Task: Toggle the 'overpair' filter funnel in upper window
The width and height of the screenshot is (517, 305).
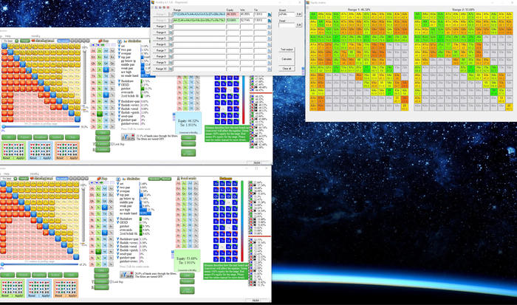Action: click(x=120, y=53)
